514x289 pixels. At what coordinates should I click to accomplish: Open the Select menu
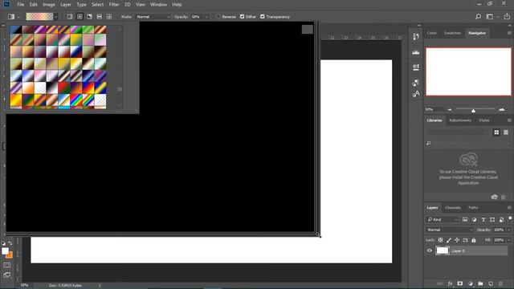[x=97, y=5]
